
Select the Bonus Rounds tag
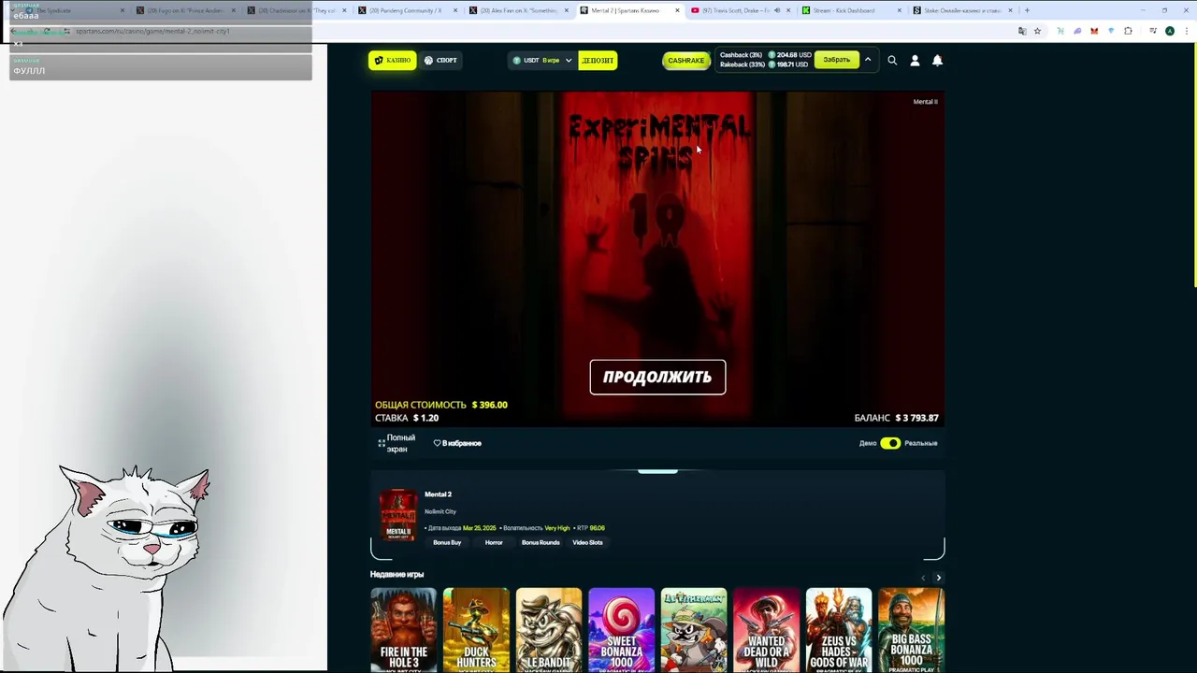coord(541,542)
